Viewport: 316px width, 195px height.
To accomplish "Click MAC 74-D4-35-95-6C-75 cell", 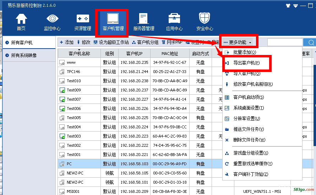I will (170, 145).
